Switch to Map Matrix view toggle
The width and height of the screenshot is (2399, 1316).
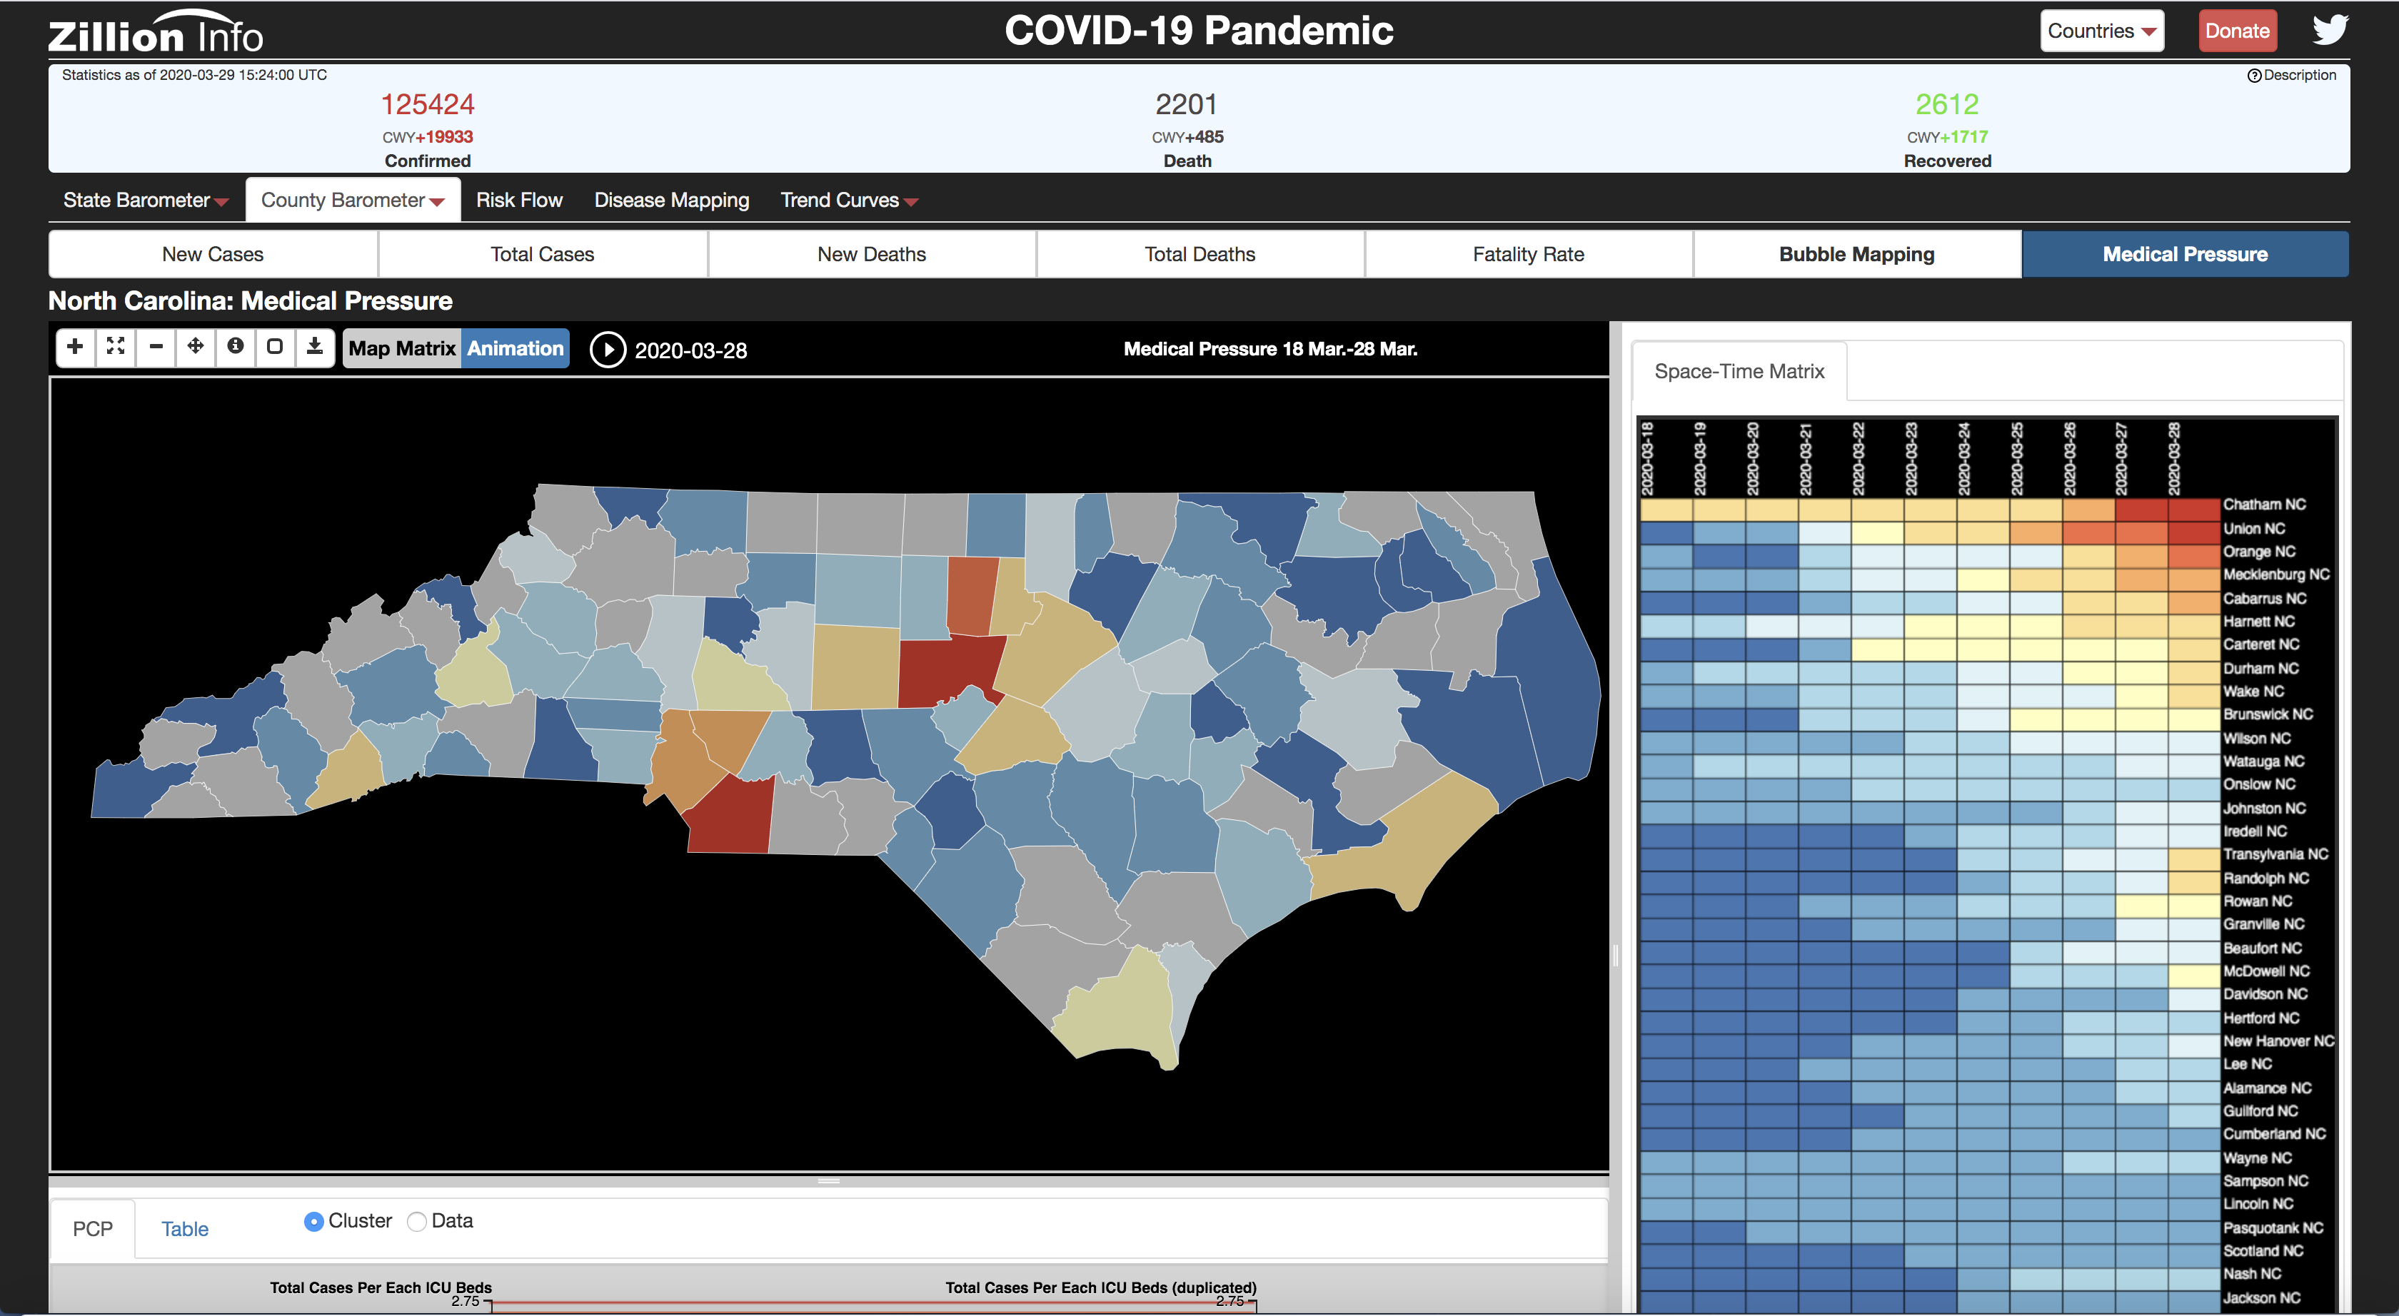pyautogui.click(x=401, y=349)
